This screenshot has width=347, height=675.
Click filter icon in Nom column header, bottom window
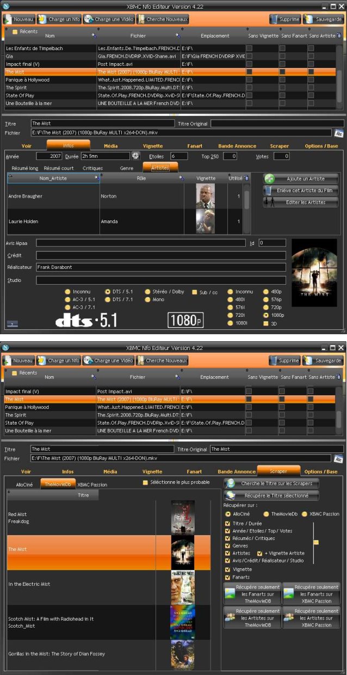[94, 377]
